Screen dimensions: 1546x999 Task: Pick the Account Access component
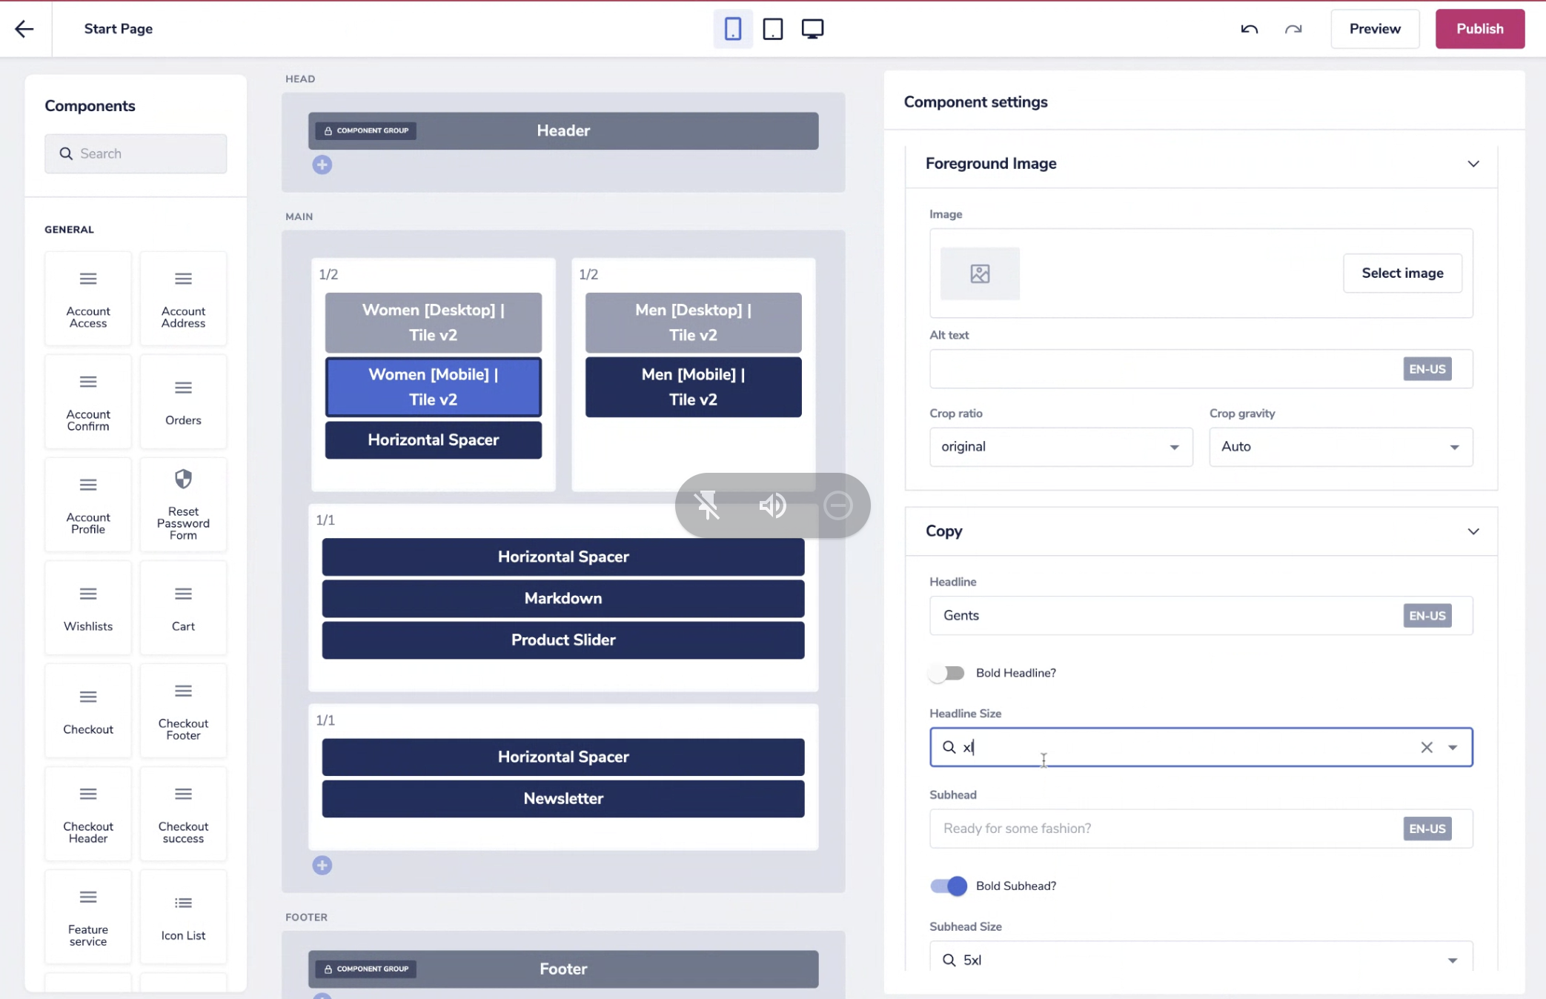88,299
